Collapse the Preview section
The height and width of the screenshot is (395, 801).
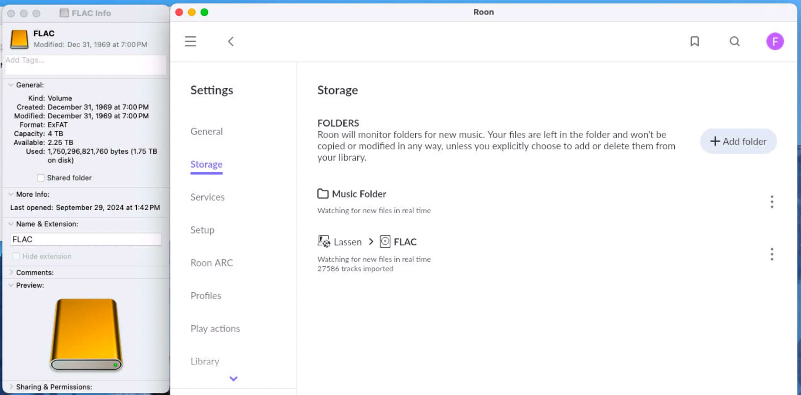pyautogui.click(x=11, y=285)
